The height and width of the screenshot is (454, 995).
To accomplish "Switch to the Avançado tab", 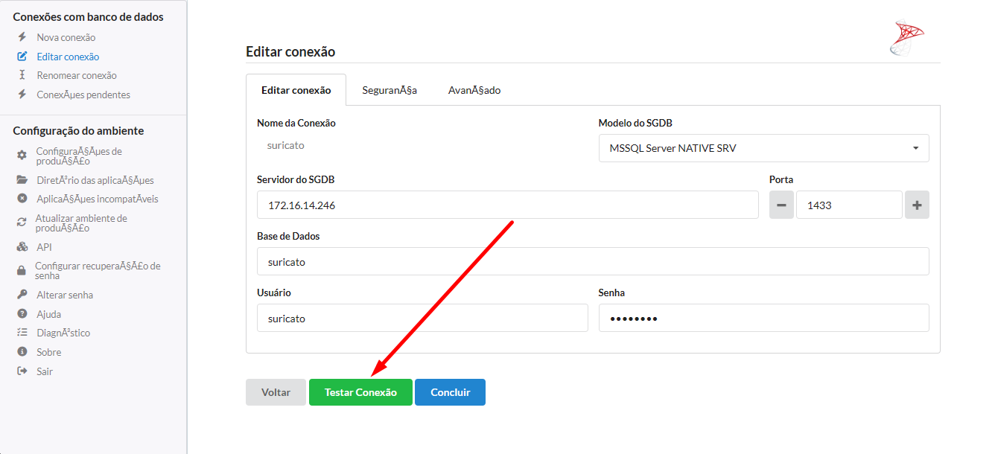I will click(474, 90).
